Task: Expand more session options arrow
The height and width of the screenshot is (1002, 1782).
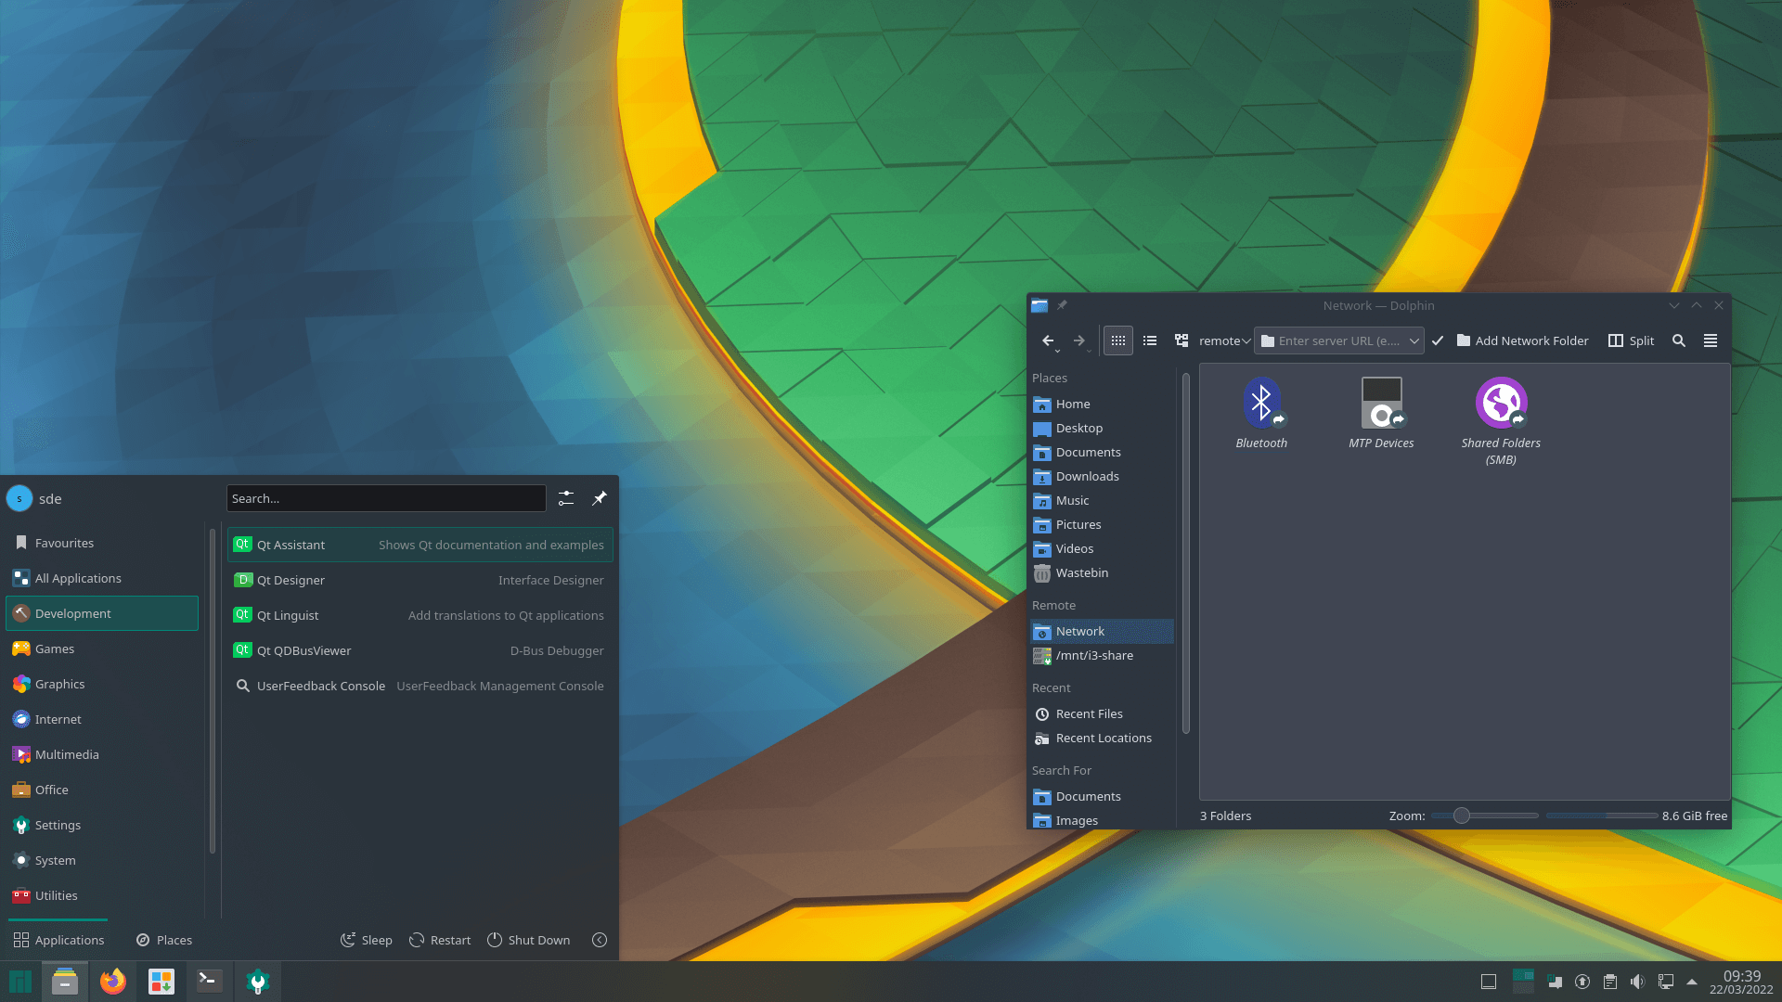Action: 600,940
